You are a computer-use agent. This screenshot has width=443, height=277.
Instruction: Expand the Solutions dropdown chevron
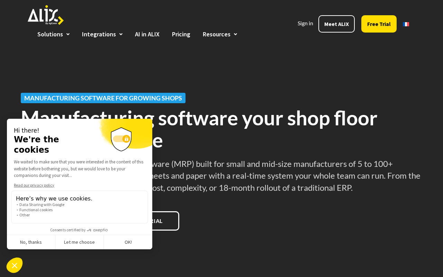(68, 34)
